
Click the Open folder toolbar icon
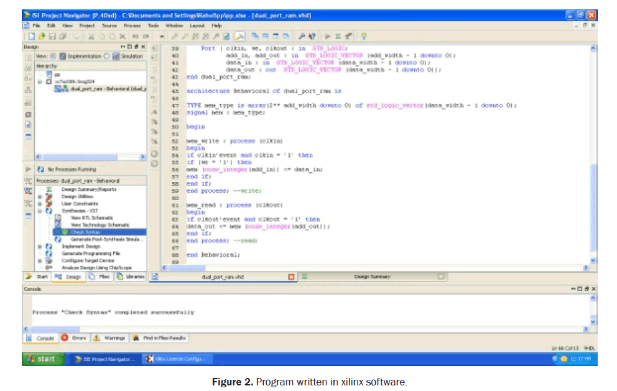tap(41, 37)
